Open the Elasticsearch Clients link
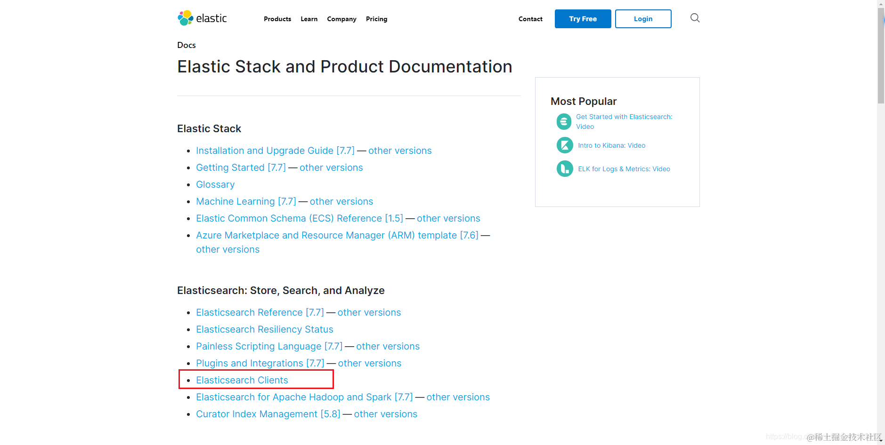Viewport: 885px width, 445px height. (242, 380)
